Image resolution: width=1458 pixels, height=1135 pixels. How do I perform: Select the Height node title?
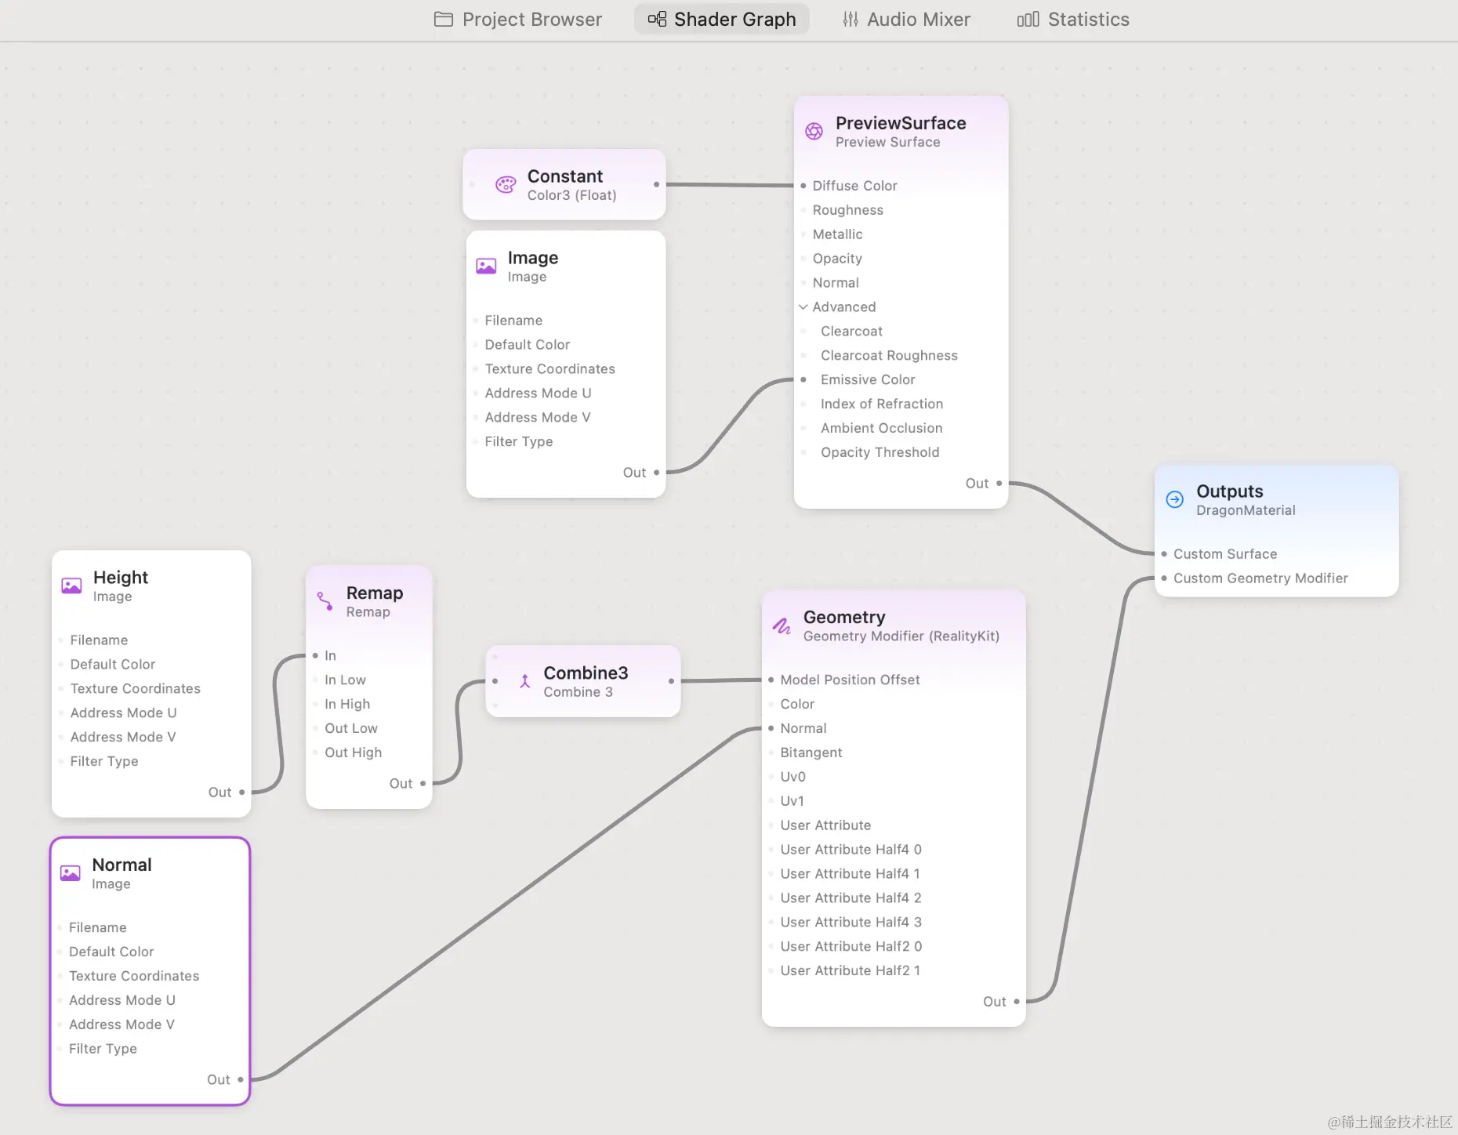point(121,578)
